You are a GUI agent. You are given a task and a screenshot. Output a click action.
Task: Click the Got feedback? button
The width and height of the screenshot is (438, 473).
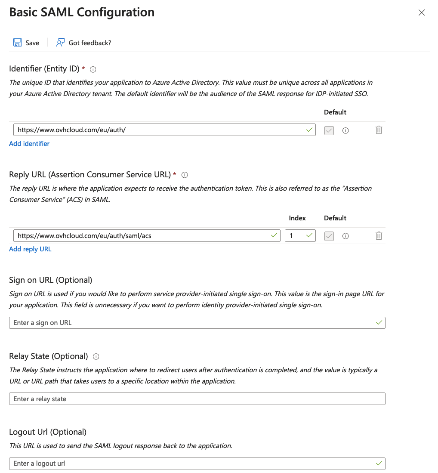coord(89,43)
